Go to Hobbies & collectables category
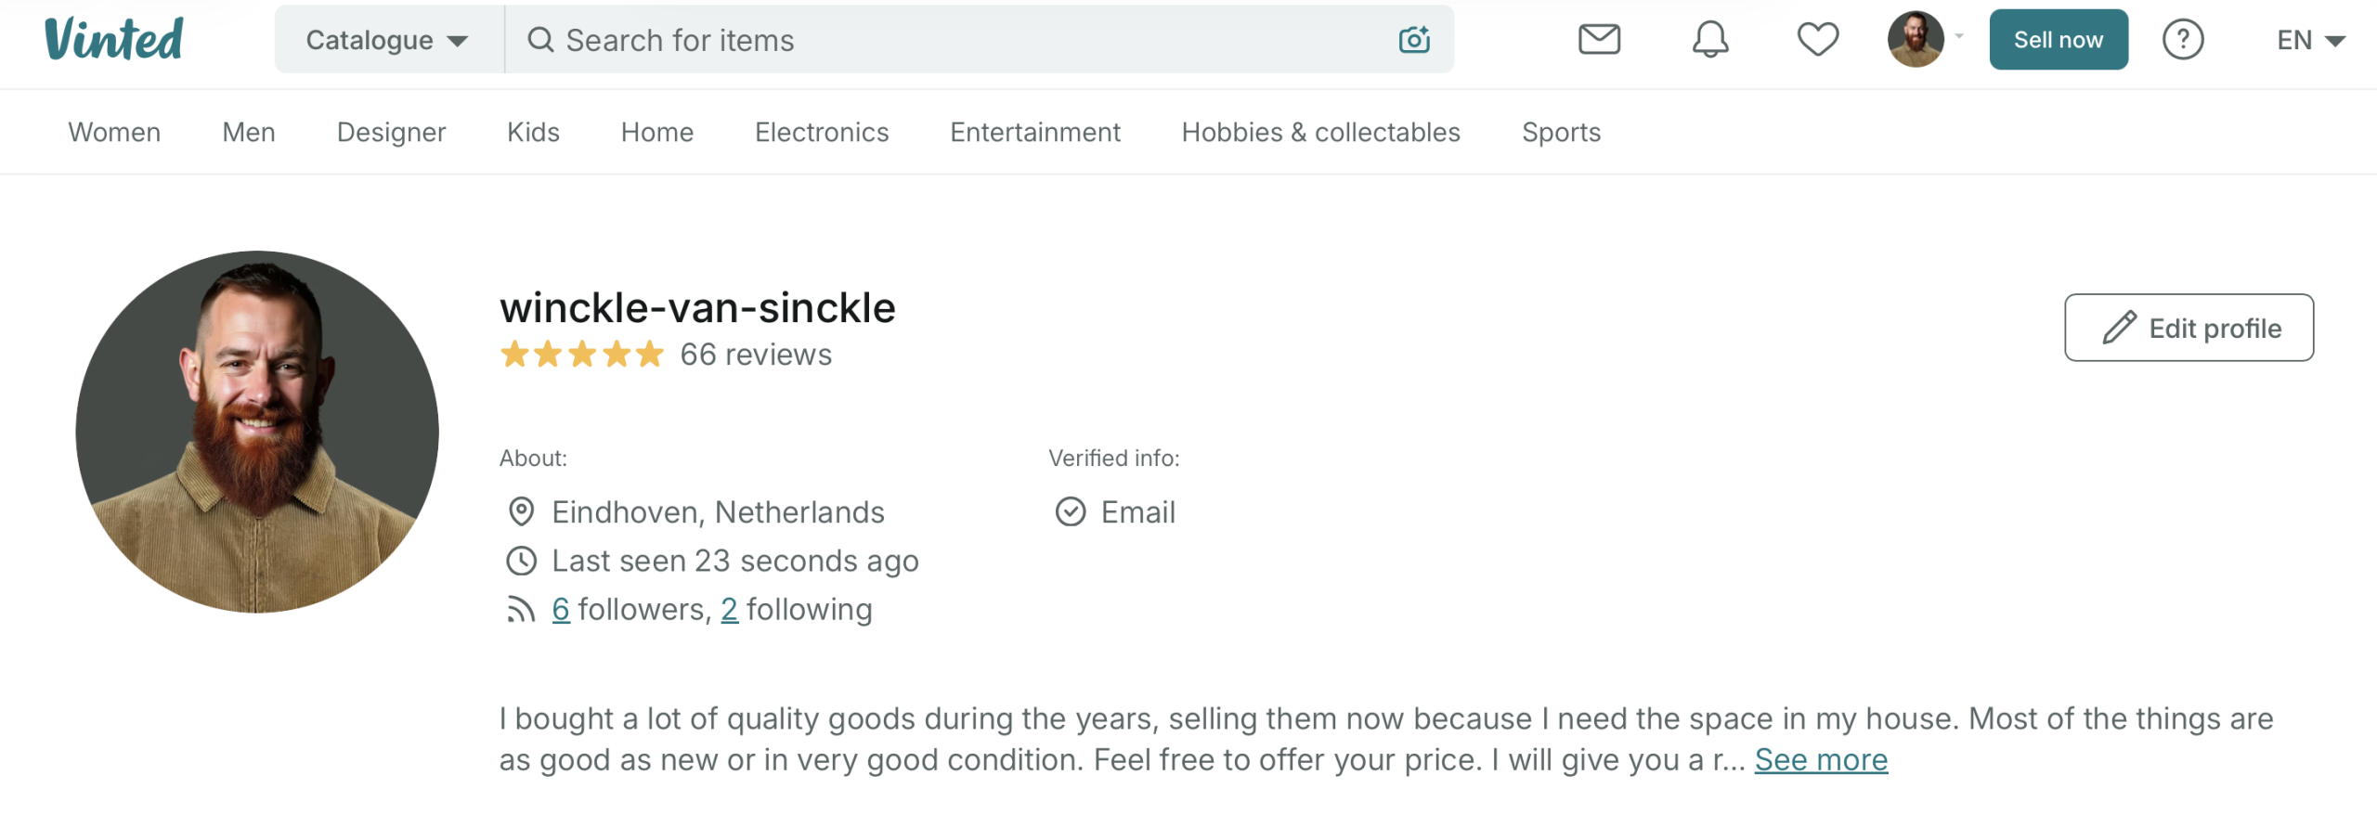 tap(1320, 132)
